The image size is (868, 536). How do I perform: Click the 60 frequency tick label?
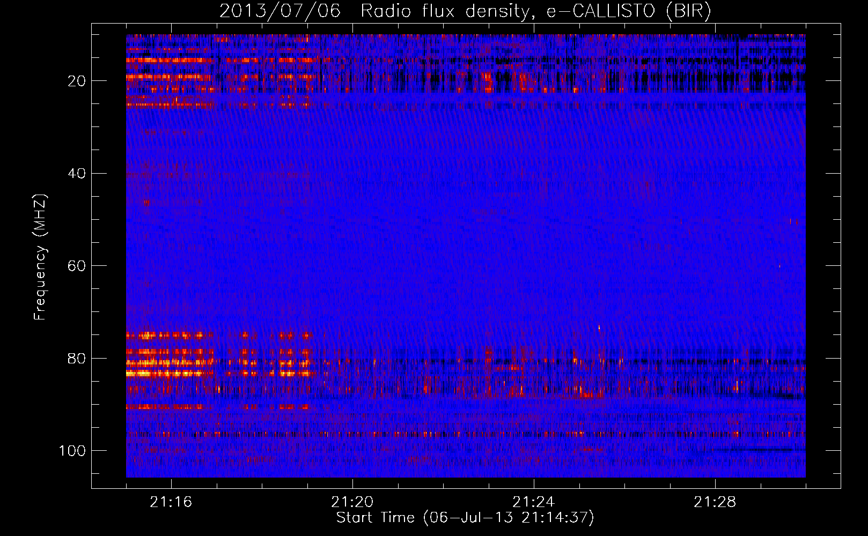77,266
